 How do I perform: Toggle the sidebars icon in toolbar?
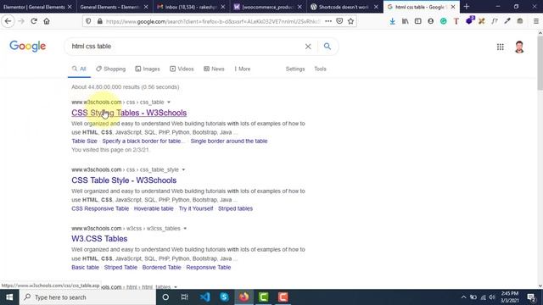(x=417, y=21)
